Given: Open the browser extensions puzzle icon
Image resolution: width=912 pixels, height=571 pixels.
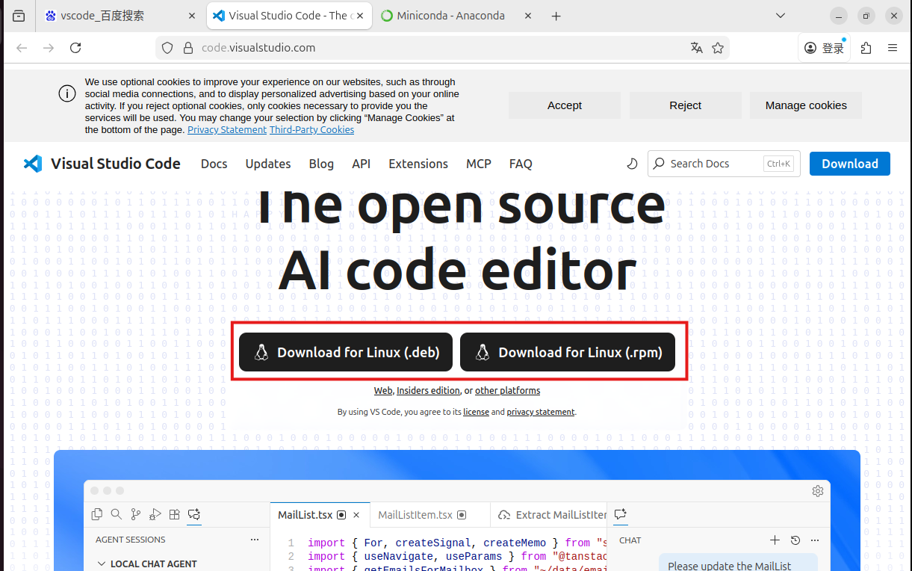Looking at the screenshot, I should (x=866, y=48).
